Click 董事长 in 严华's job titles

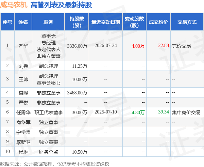click(x=49, y=36)
